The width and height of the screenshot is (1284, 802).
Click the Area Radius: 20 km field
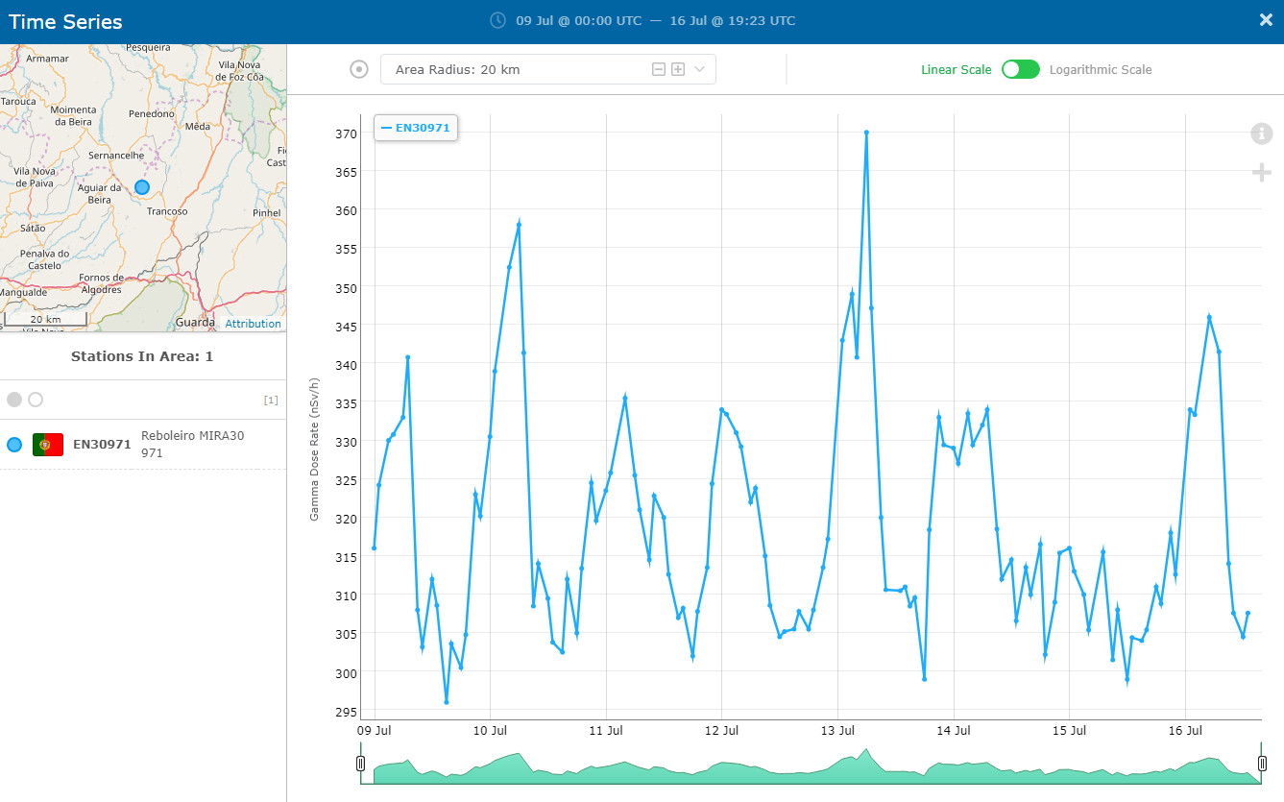pyautogui.click(x=548, y=69)
